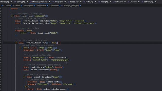Close the Image.php tab
The image size is (162, 91).
click(65, 2)
